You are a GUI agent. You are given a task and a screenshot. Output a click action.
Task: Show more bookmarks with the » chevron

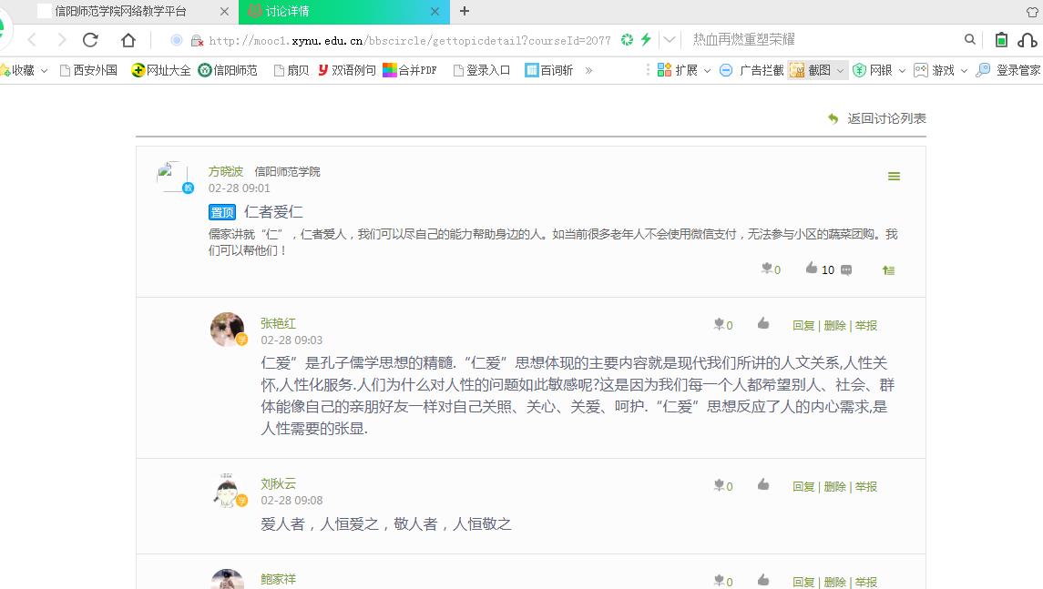pyautogui.click(x=588, y=70)
